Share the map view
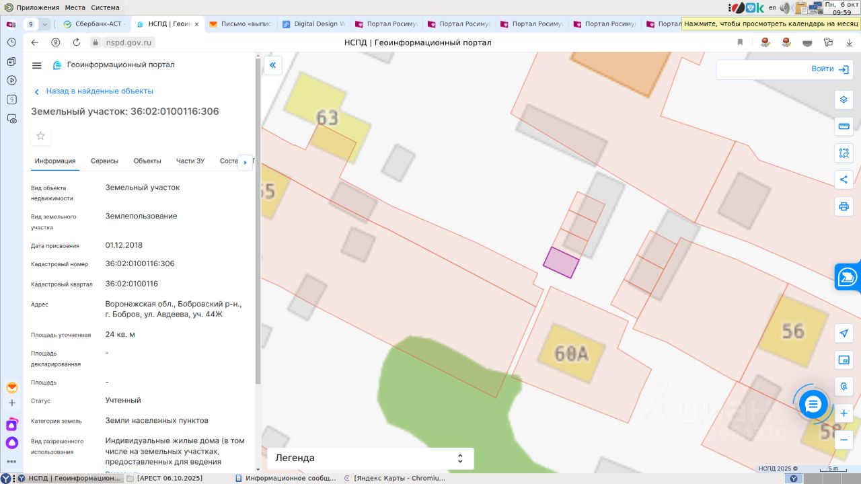861x484 pixels. (x=844, y=179)
